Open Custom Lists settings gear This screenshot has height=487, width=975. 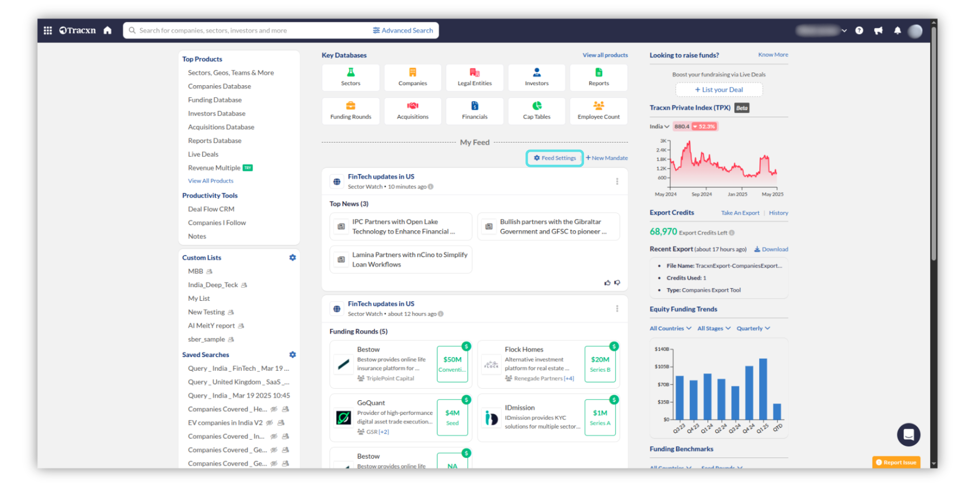292,258
